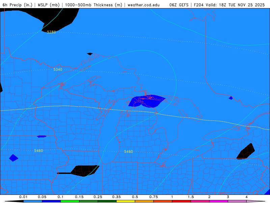Click the legend value 0.01
270x203 pixels.
click(x=23, y=197)
